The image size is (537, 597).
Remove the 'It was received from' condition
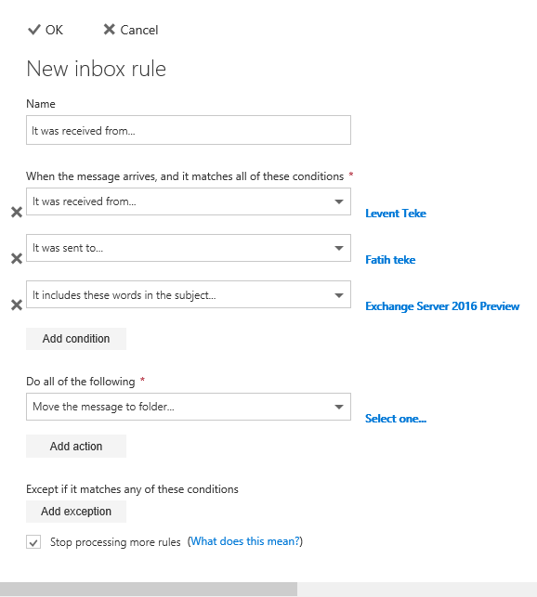point(17,212)
